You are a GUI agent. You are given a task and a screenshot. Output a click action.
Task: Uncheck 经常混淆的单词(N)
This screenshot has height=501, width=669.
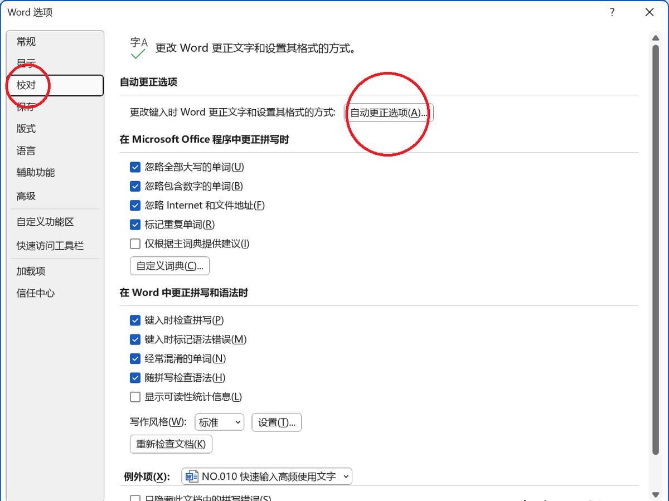click(x=135, y=359)
